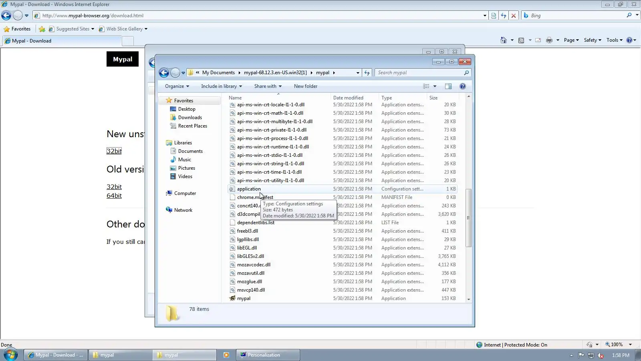Viewport: 641px width, 361px height.
Task: Switch to the Mypal - Download tab
Action: coord(62,41)
